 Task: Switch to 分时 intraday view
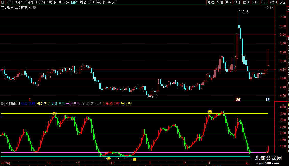10,2
